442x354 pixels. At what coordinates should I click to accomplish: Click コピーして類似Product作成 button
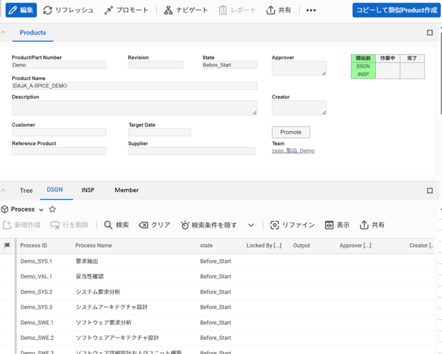coord(396,10)
